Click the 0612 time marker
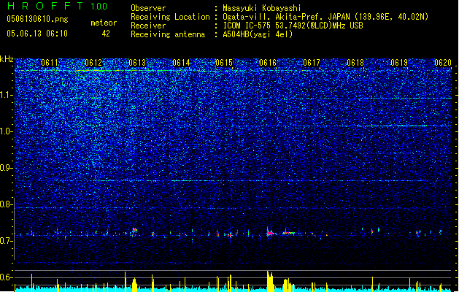The width and height of the screenshot is (459, 292). tap(93, 63)
